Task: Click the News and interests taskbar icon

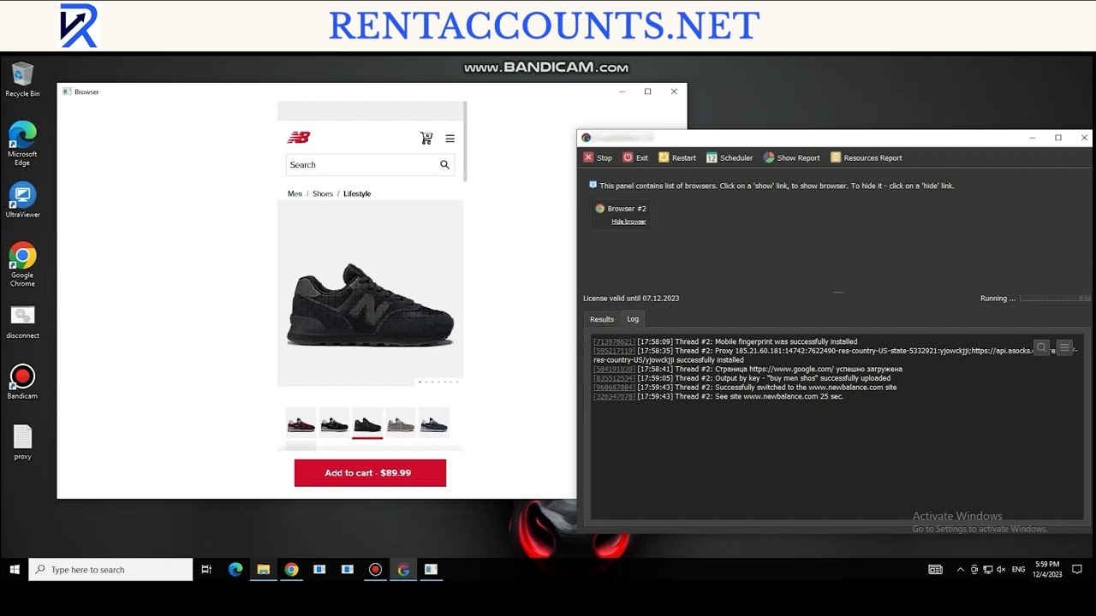Action: [x=935, y=569]
